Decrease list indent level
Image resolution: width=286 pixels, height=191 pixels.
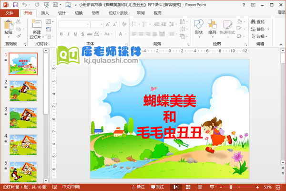(x=156, y=24)
